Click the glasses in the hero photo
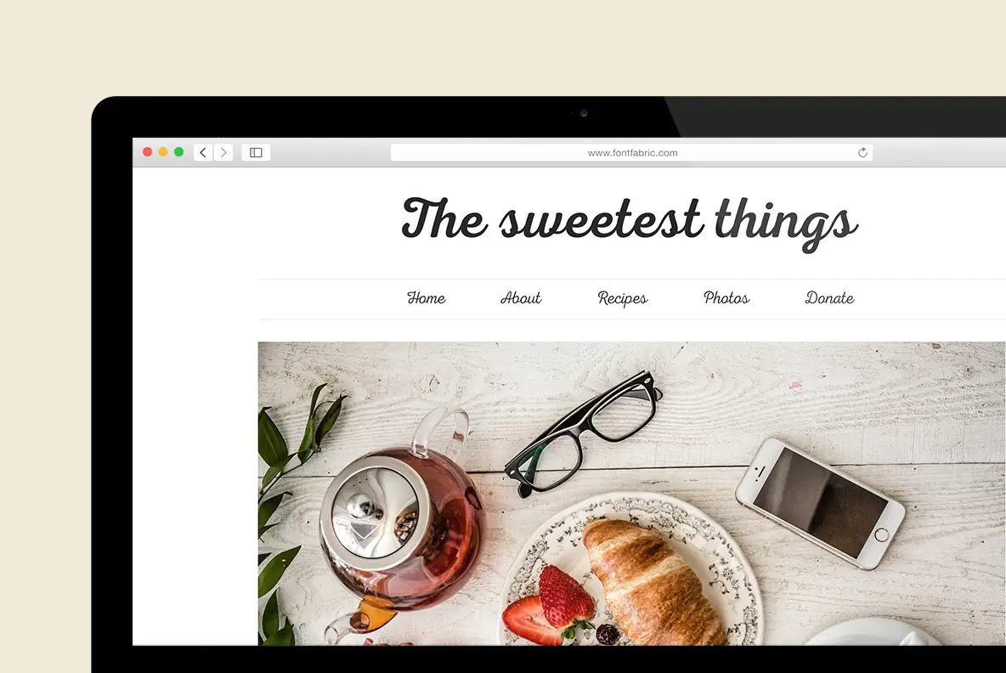This screenshot has height=673, width=1006. (583, 433)
